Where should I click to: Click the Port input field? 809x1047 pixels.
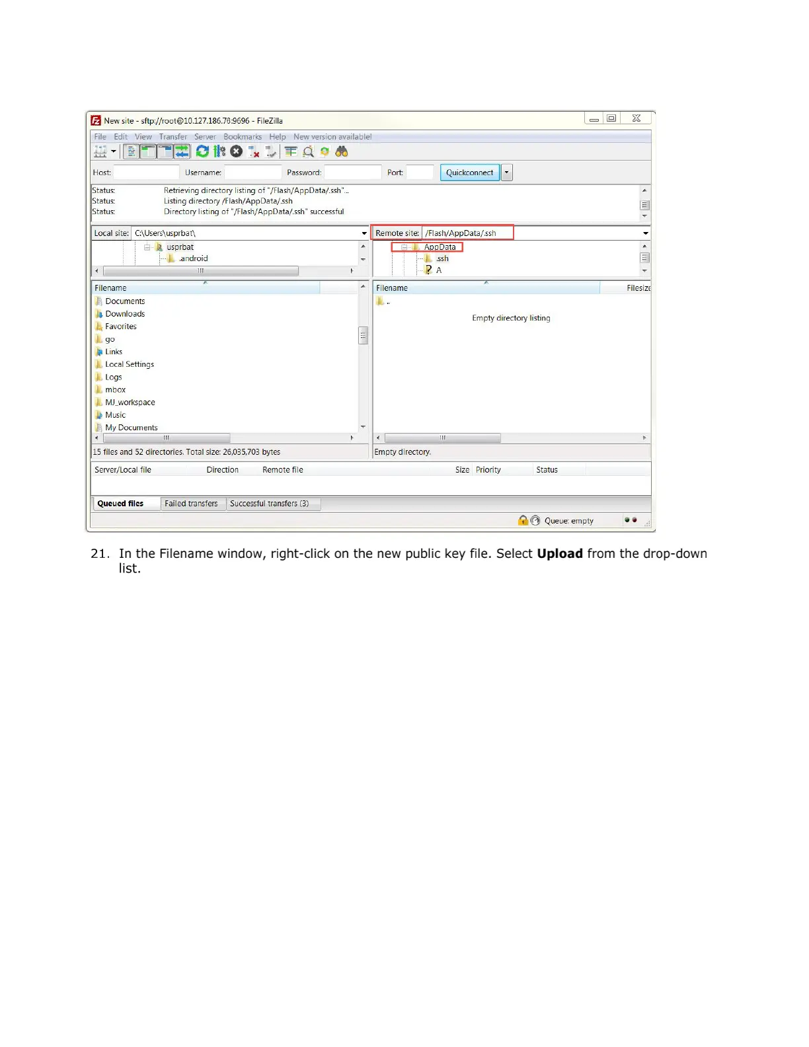(420, 173)
